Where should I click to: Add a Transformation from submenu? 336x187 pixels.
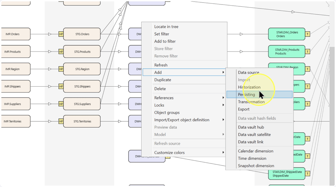pos(259,102)
